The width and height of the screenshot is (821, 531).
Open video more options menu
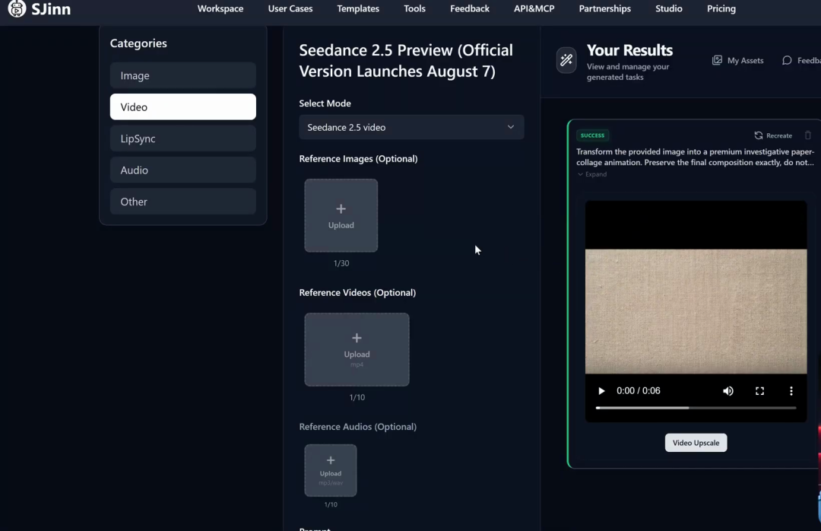791,391
